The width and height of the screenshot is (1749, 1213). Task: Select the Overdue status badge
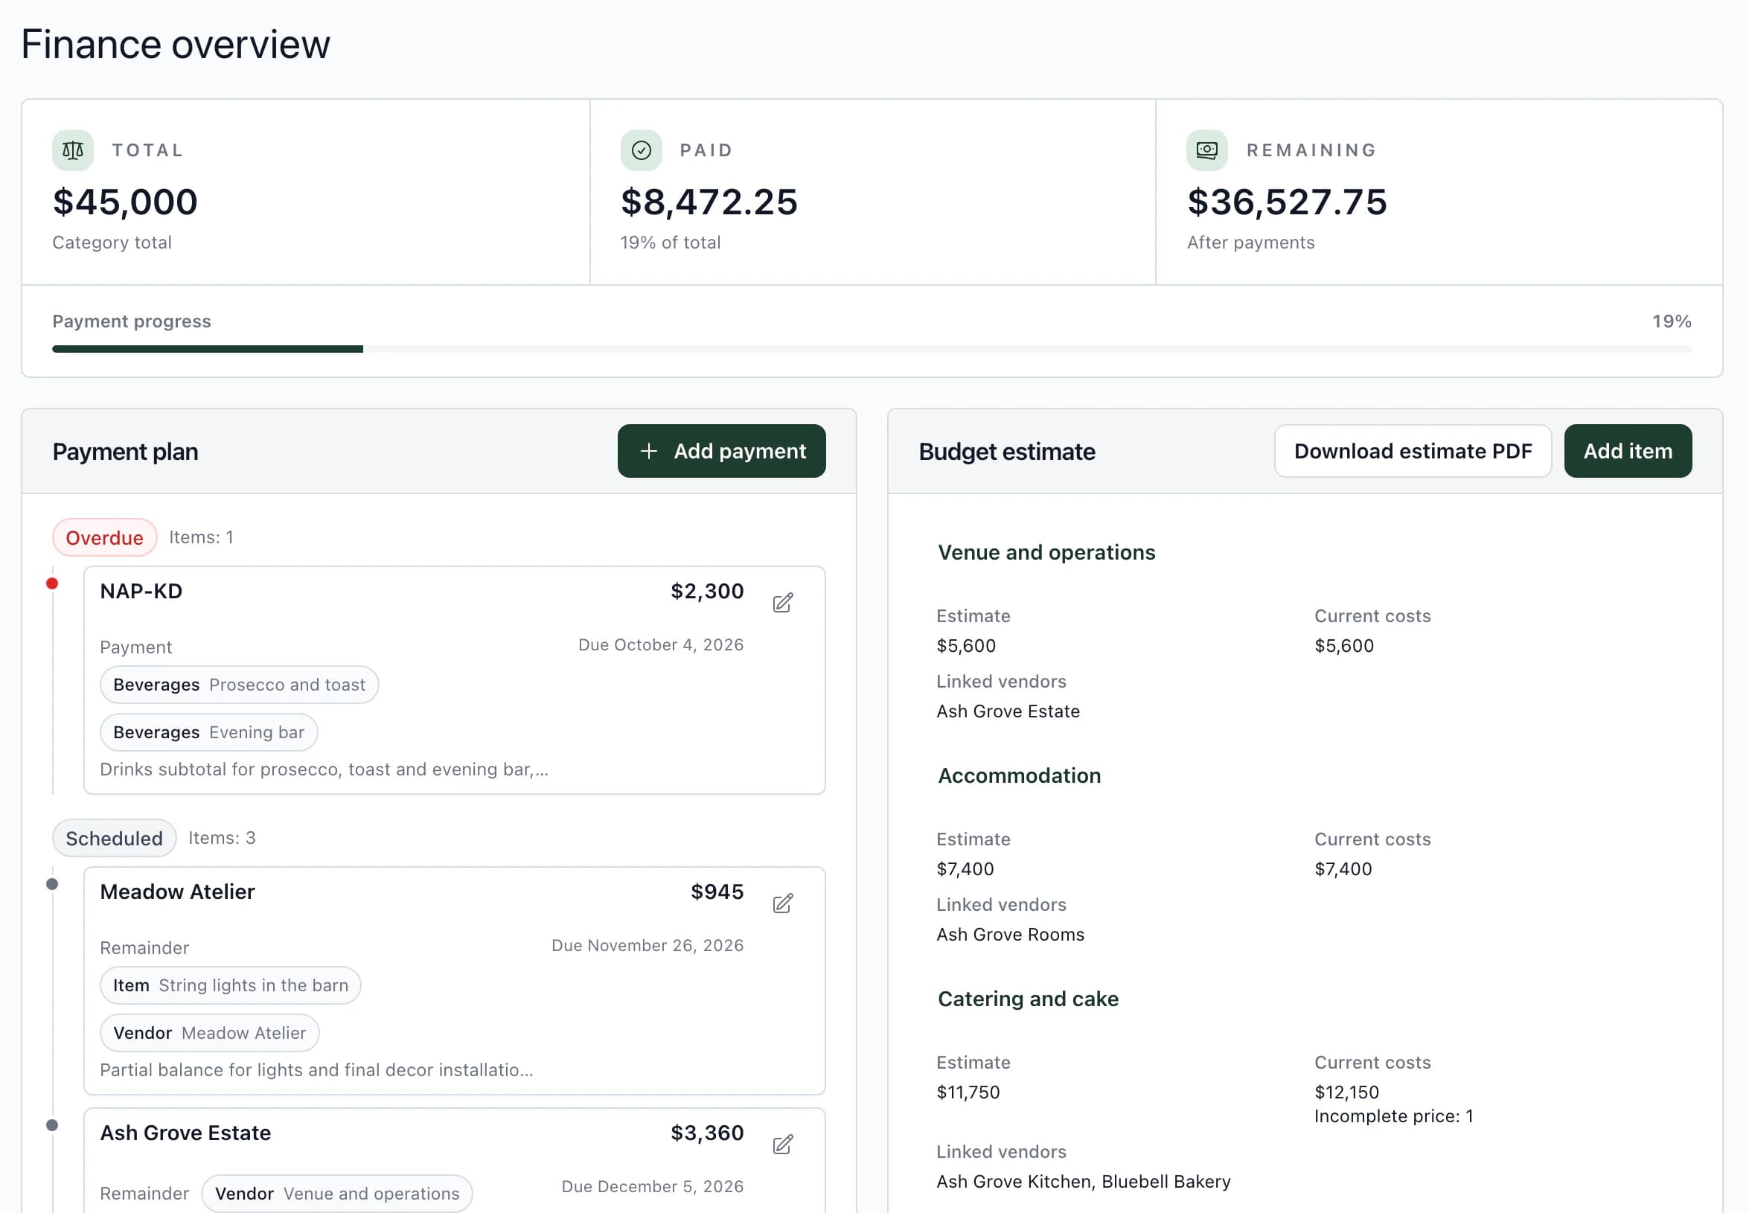105,537
